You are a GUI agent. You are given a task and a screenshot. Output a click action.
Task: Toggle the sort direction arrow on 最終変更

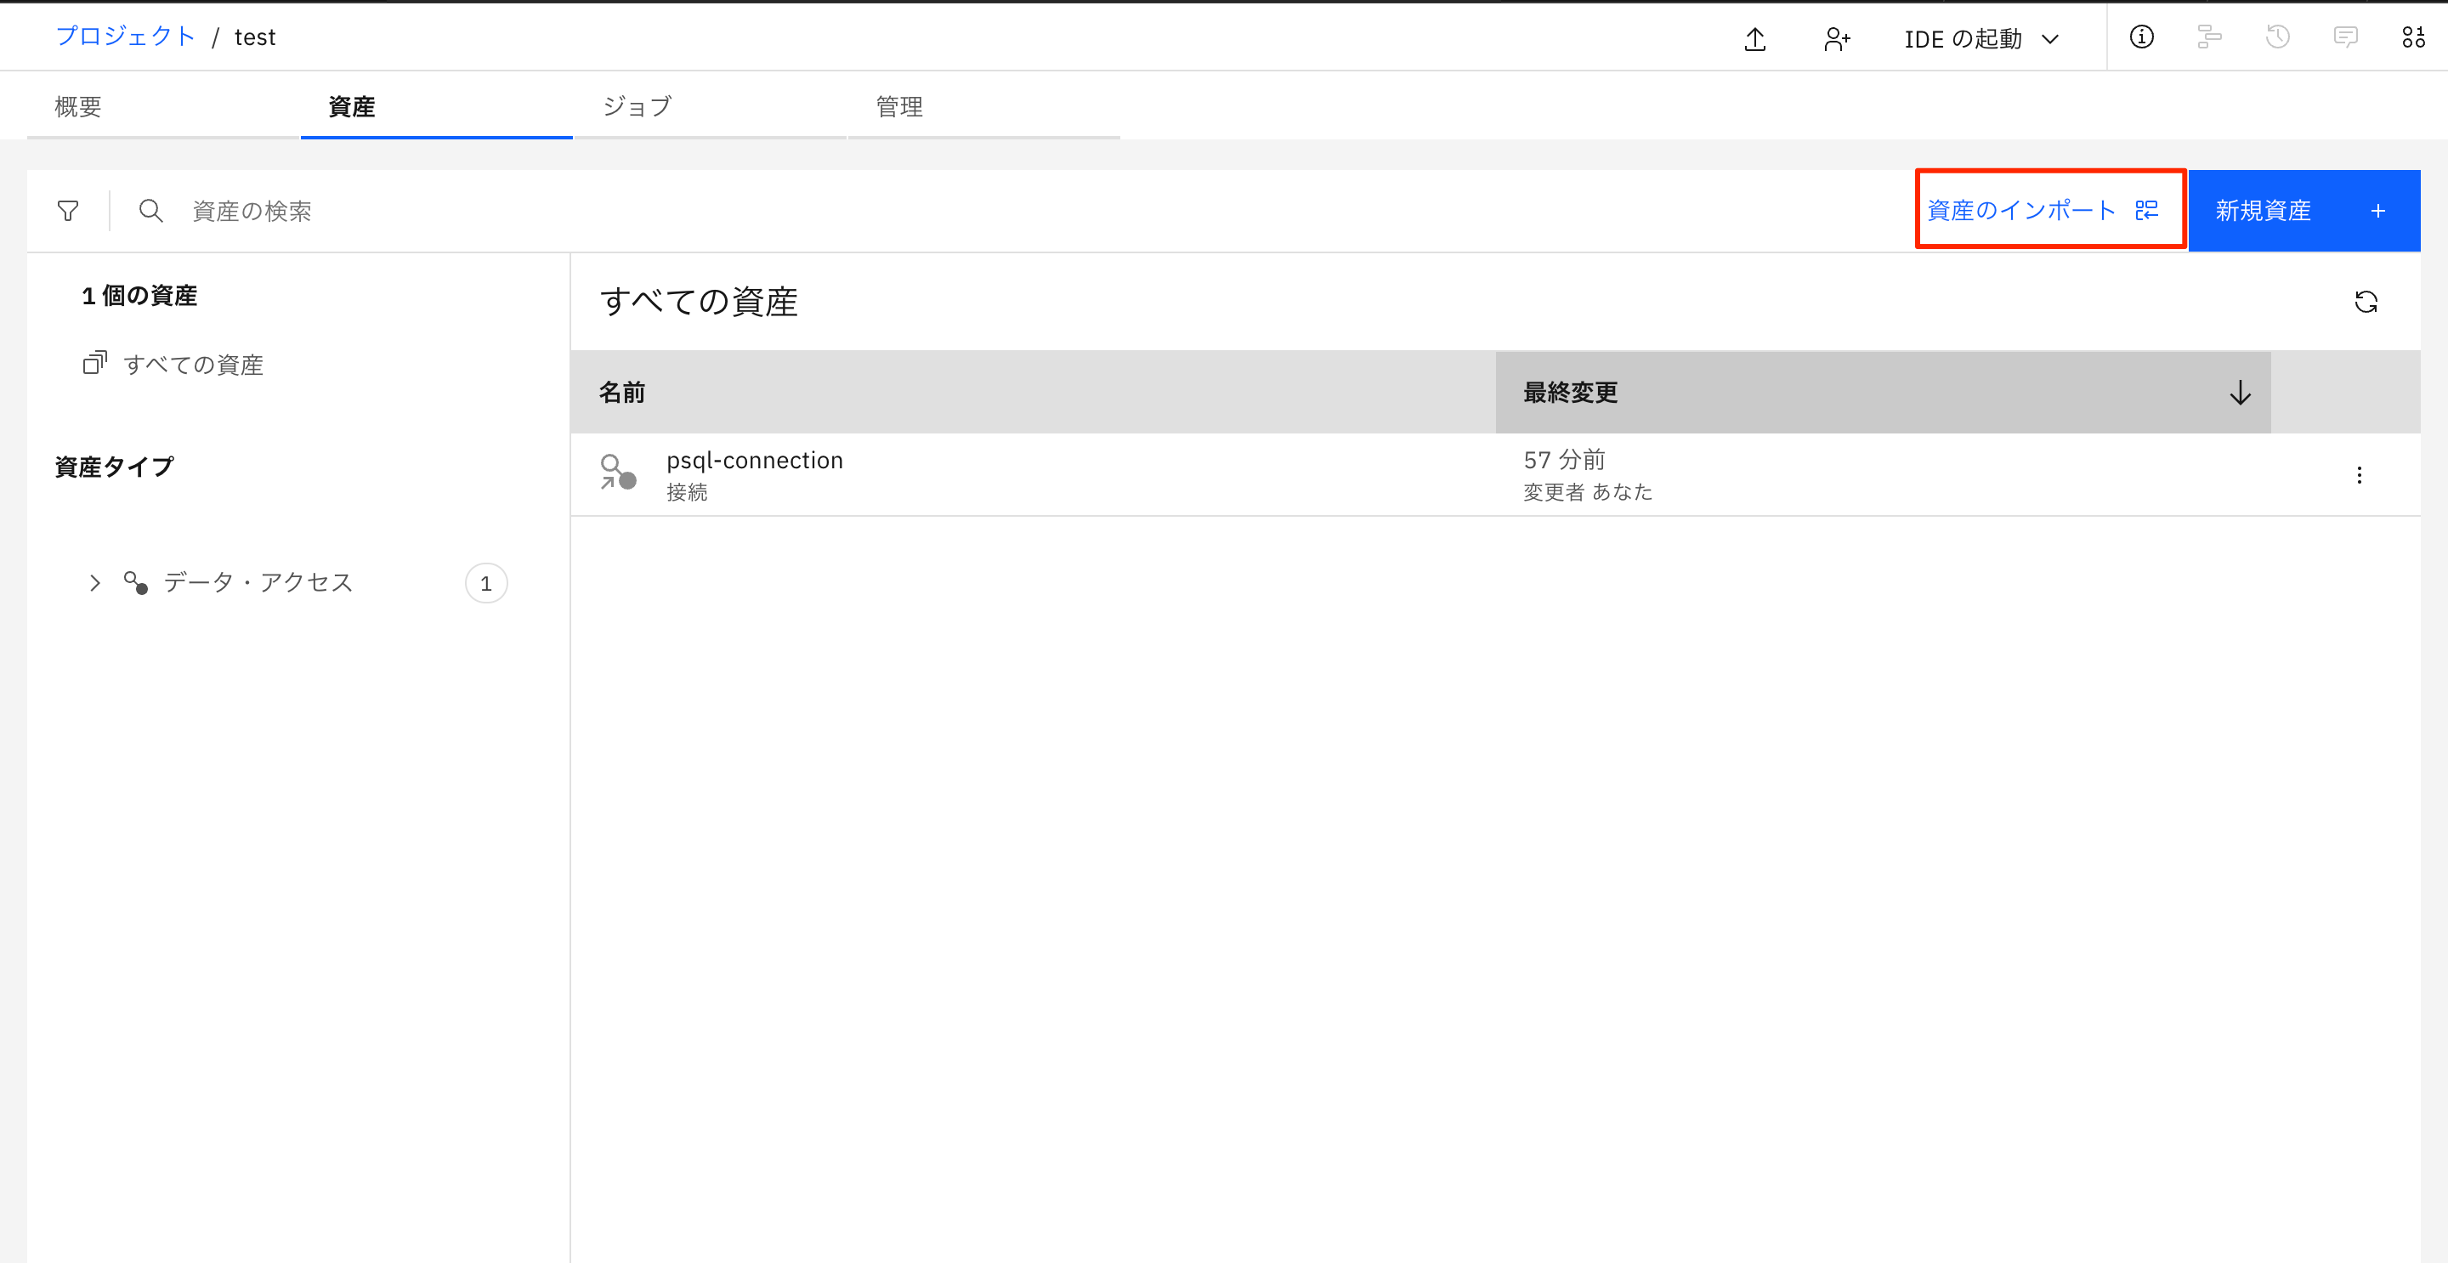[2240, 392]
